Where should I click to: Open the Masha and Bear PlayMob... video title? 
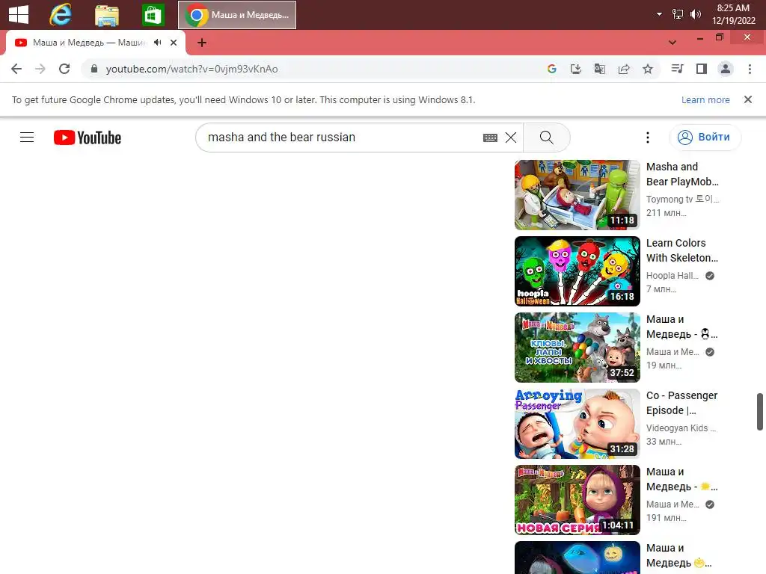tap(682, 174)
